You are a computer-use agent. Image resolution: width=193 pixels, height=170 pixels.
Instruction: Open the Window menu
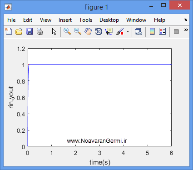tap(136, 20)
